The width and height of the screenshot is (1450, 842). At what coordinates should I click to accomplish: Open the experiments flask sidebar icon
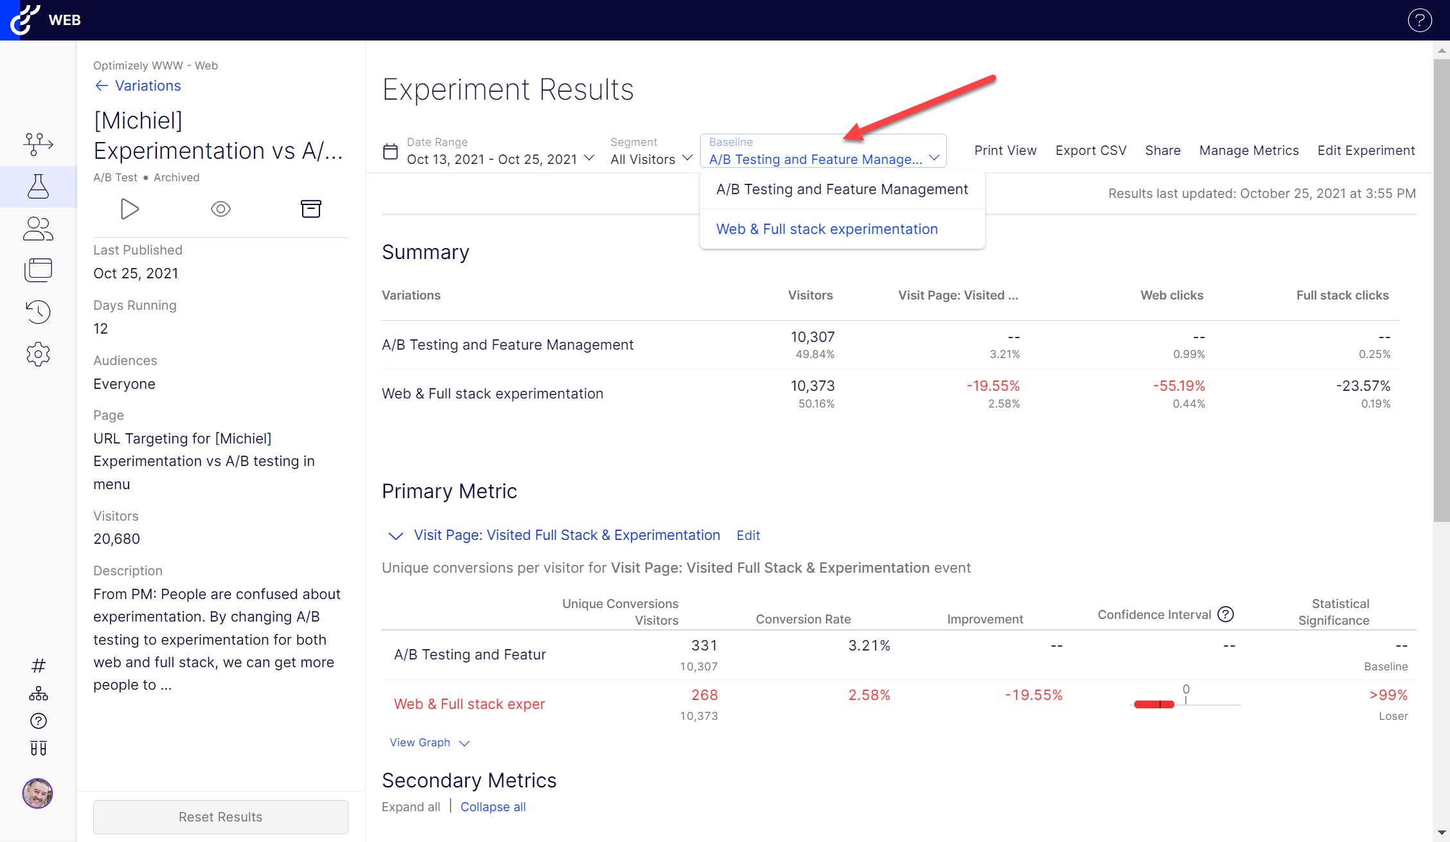point(38,186)
